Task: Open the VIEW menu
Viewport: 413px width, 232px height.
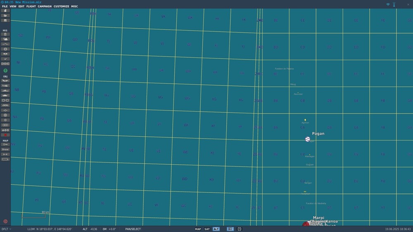Action: click(x=13, y=6)
